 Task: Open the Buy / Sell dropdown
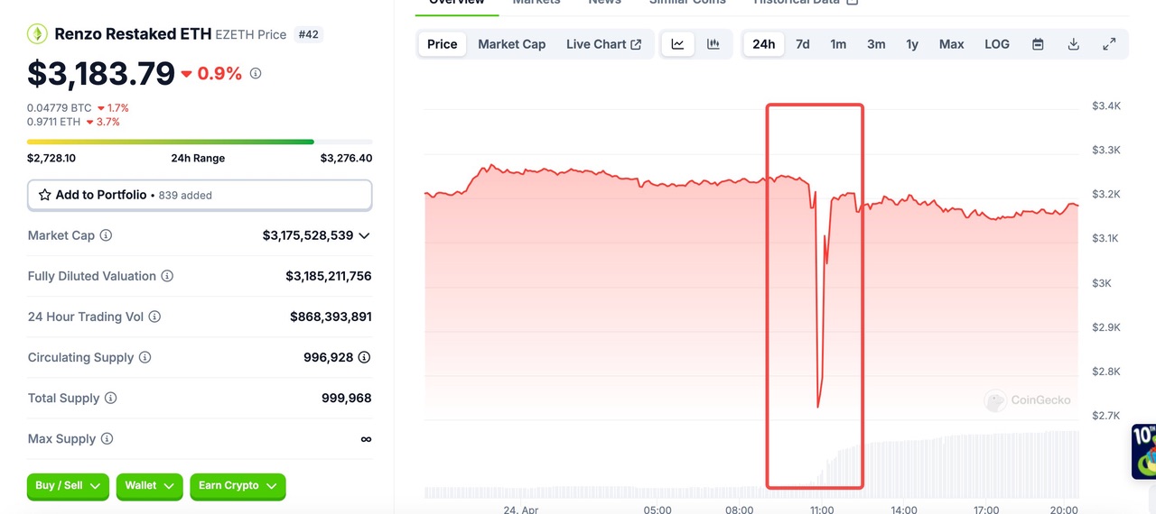[x=68, y=486]
